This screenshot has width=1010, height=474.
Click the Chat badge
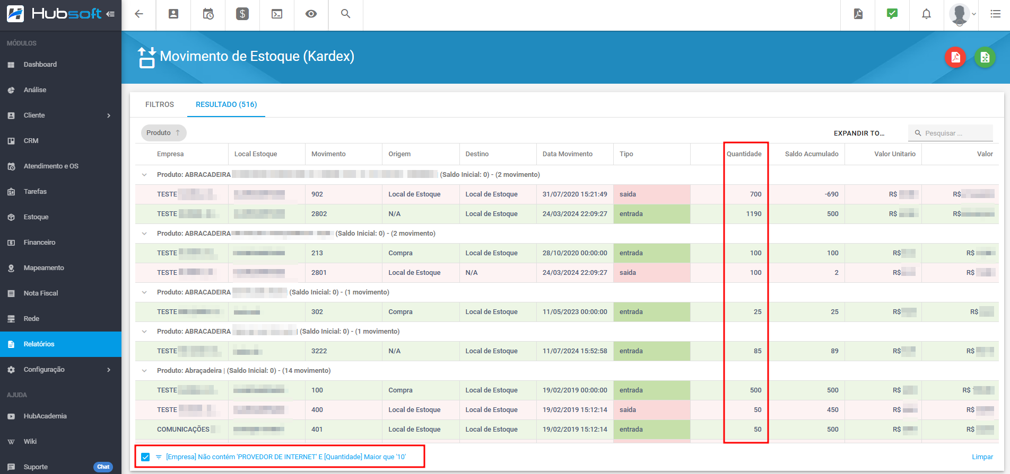[x=103, y=467]
